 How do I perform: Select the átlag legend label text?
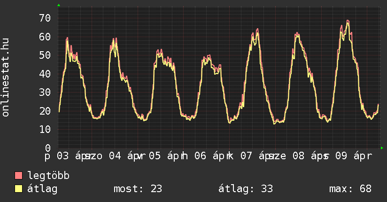click(42, 189)
